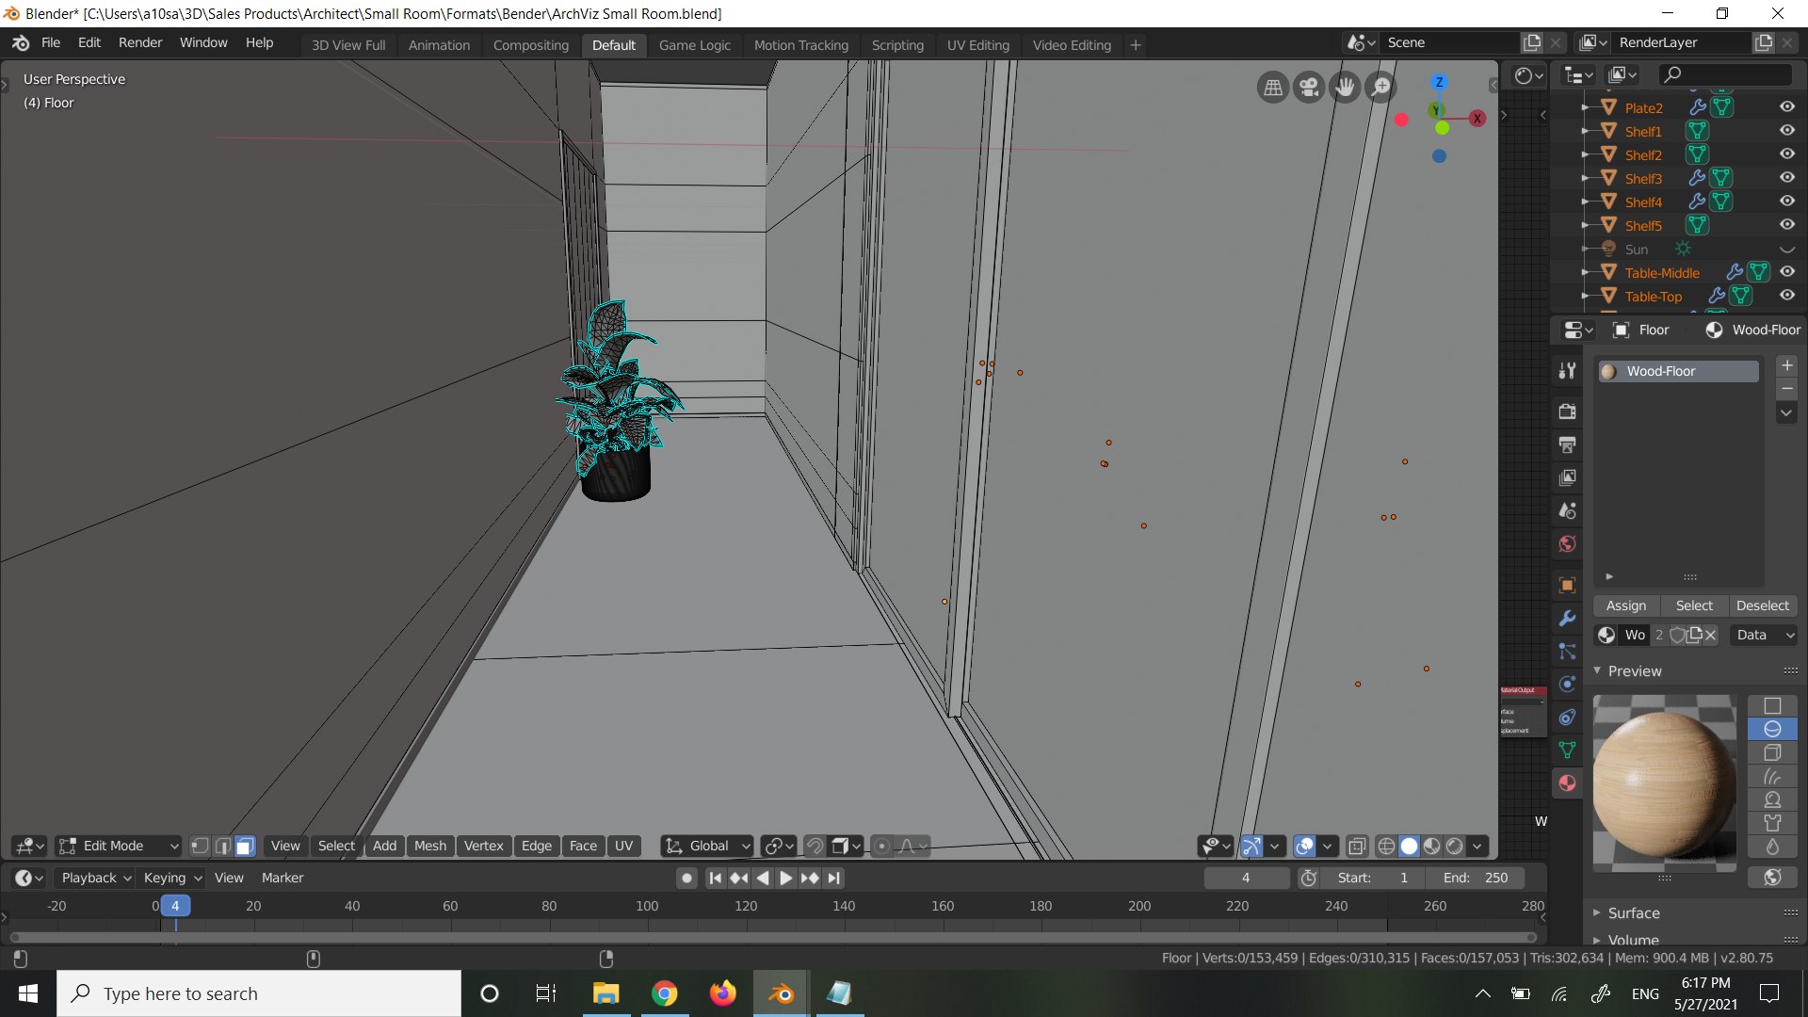Toggle visibility of Plate2

pyautogui.click(x=1786, y=106)
